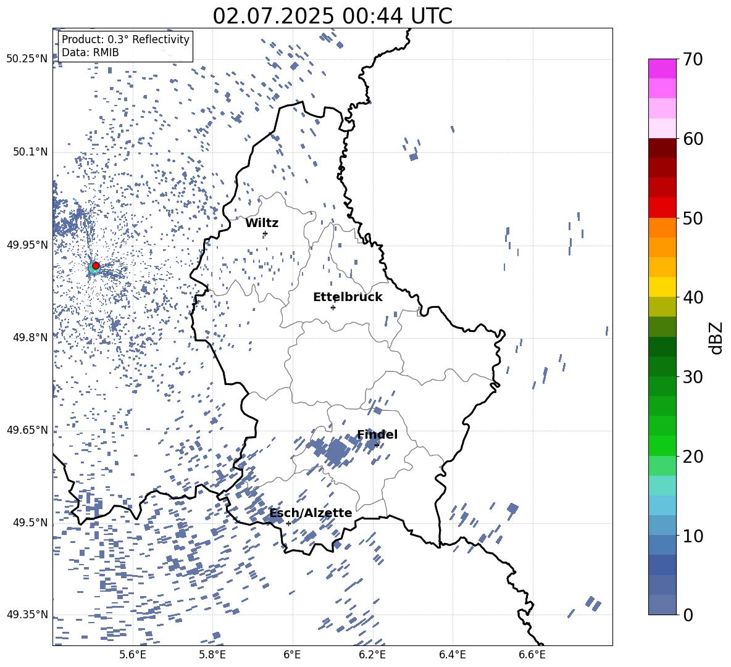Click the colorbar value 60
The width and height of the screenshot is (731, 667).
pyautogui.click(x=693, y=139)
